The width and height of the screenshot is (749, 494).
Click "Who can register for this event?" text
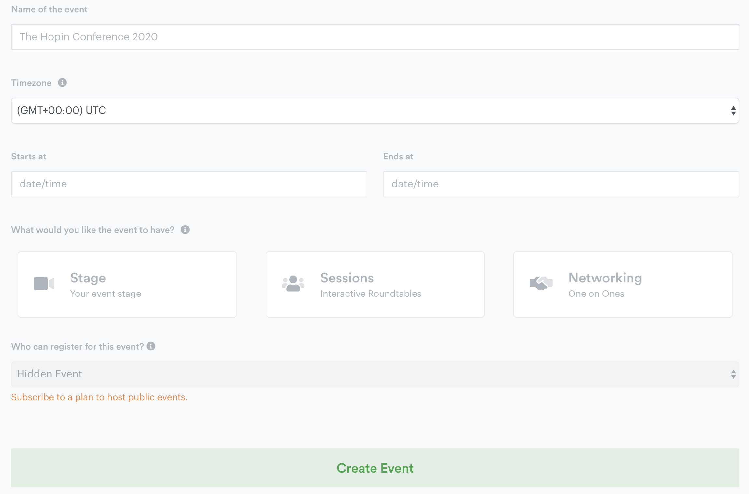point(78,347)
